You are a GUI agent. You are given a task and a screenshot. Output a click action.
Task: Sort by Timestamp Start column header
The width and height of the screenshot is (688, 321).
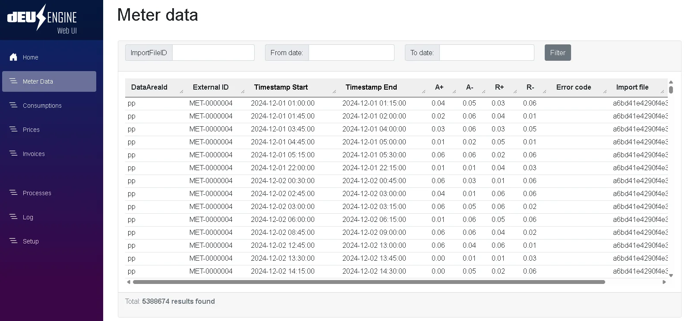(281, 87)
